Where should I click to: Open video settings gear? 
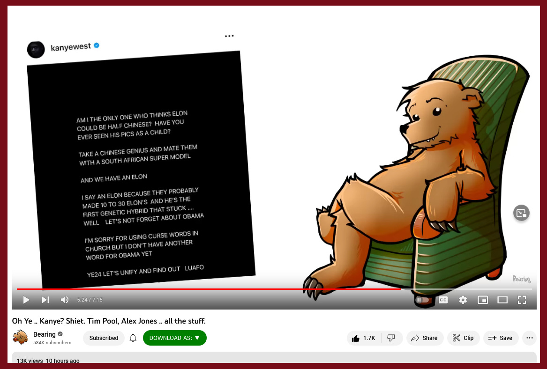[x=463, y=300]
